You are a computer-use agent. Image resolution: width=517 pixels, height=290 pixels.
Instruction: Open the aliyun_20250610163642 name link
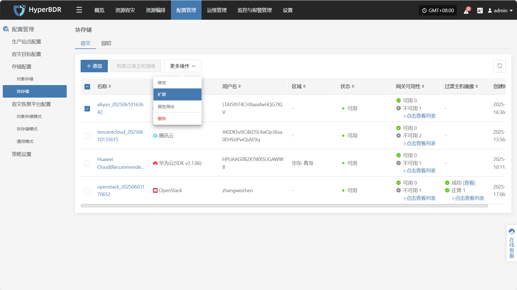(120, 108)
